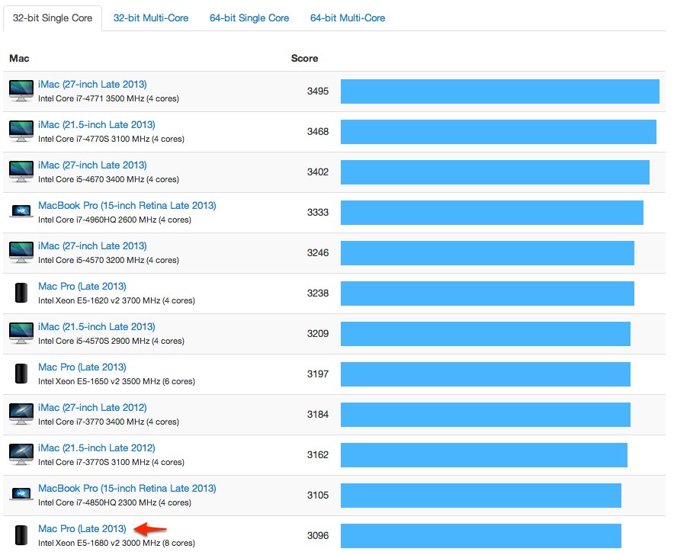Click the score value 3105
The height and width of the screenshot is (555, 674).
(318, 496)
